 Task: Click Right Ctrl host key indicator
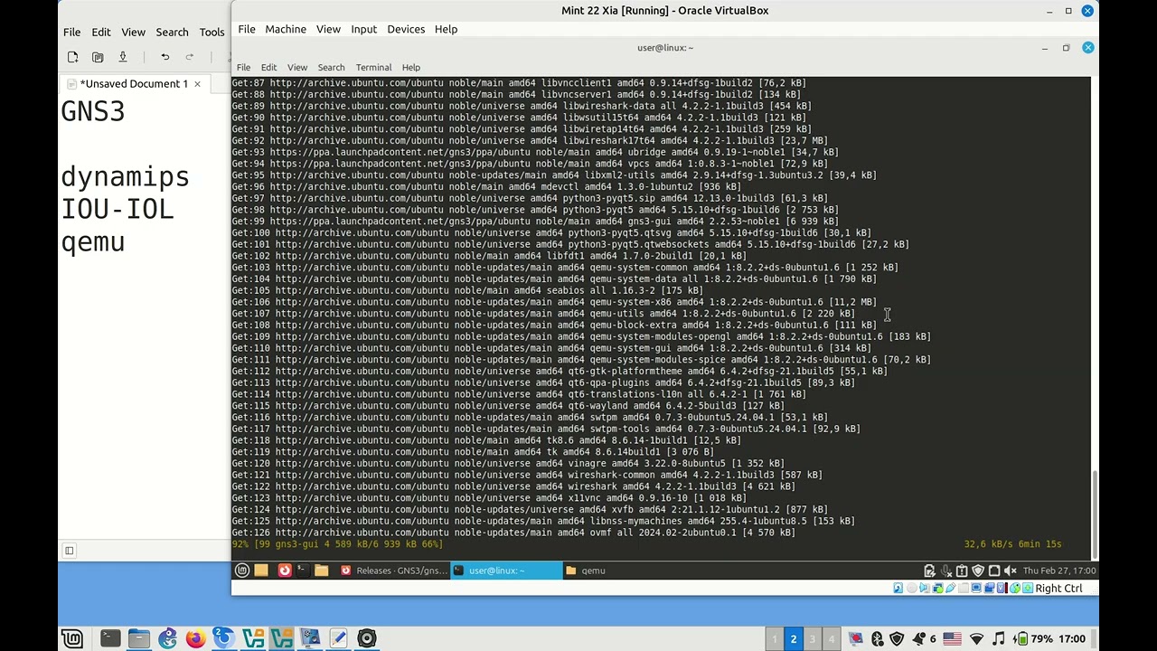pyautogui.click(x=1058, y=589)
